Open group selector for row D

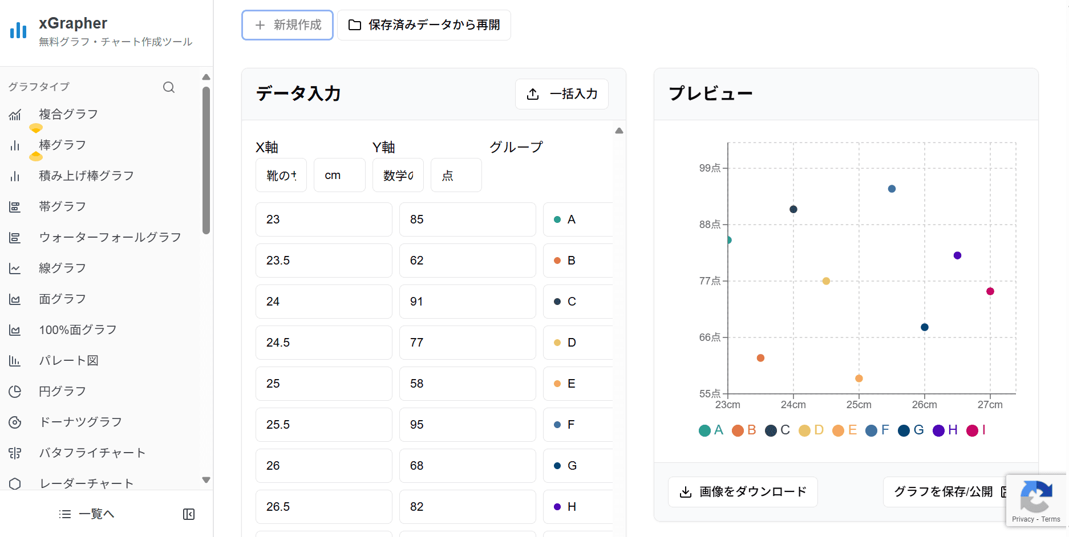[x=577, y=343]
